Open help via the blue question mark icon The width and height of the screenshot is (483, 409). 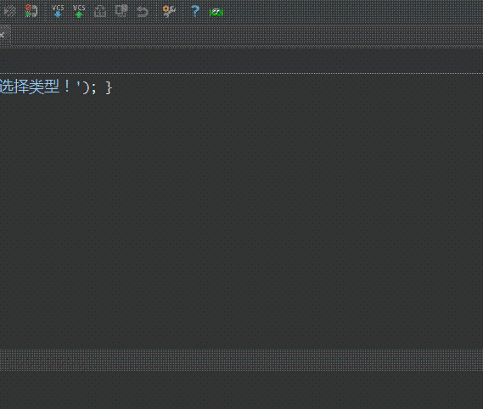pos(195,11)
